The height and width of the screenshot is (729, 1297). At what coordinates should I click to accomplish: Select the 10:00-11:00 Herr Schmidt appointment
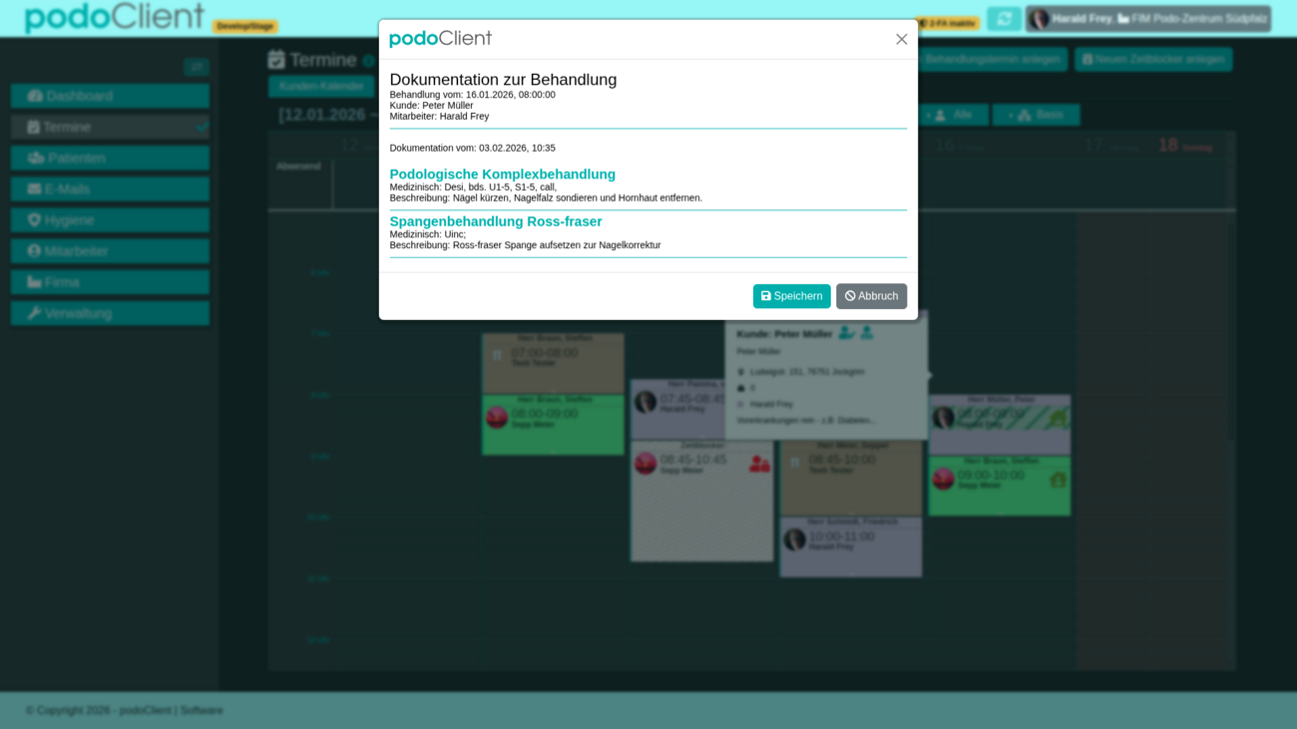click(x=850, y=546)
